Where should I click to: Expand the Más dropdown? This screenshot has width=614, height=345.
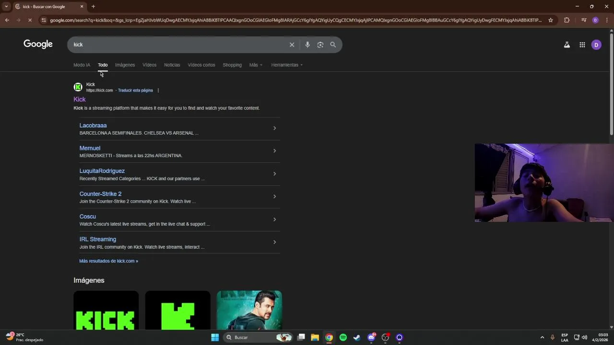[256, 65]
